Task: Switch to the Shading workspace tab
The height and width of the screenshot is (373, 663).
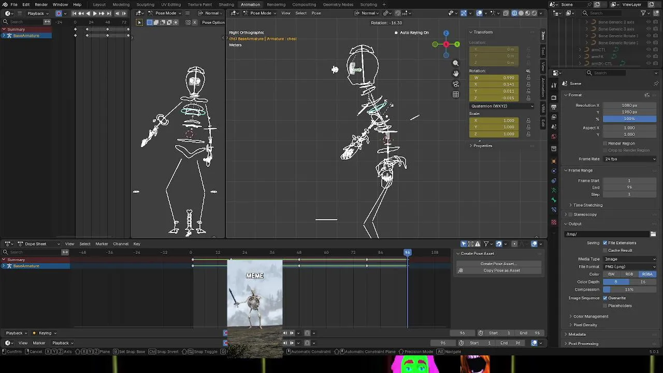Action: tap(226, 4)
